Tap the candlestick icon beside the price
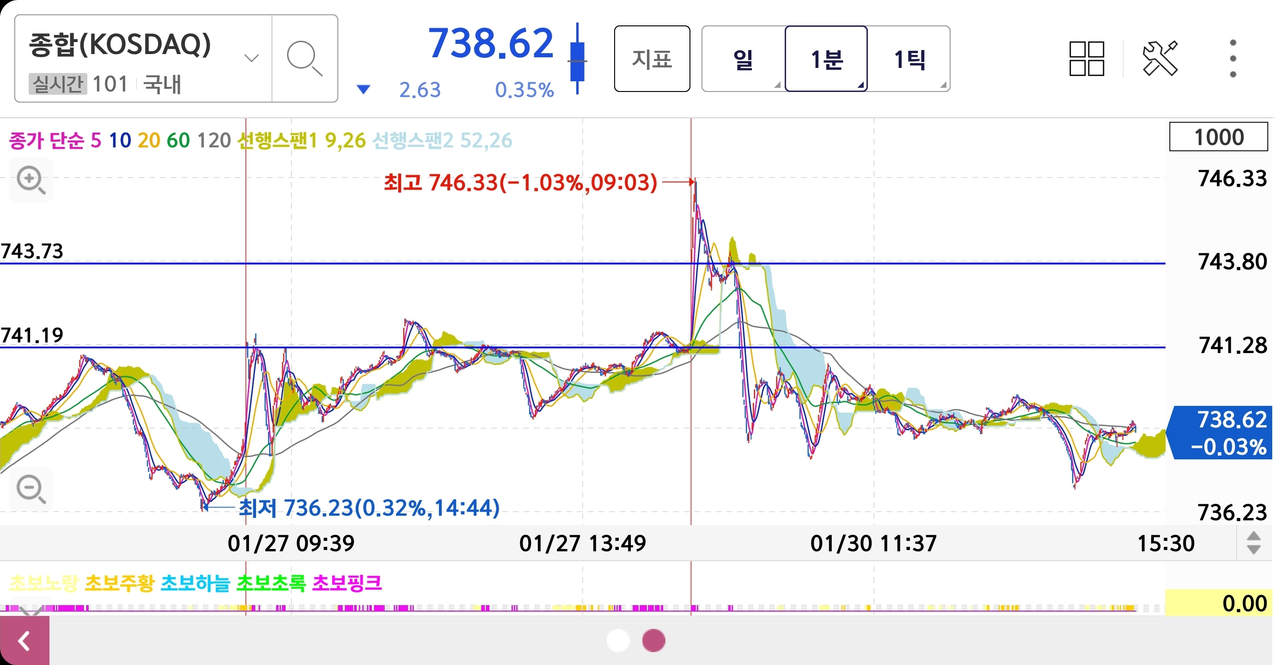This screenshot has height=665, width=1275. pos(577,58)
